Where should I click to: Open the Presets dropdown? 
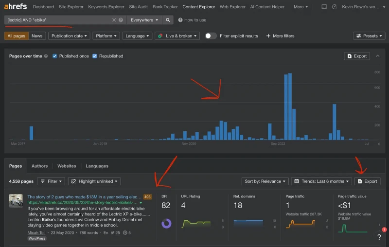tap(369, 35)
